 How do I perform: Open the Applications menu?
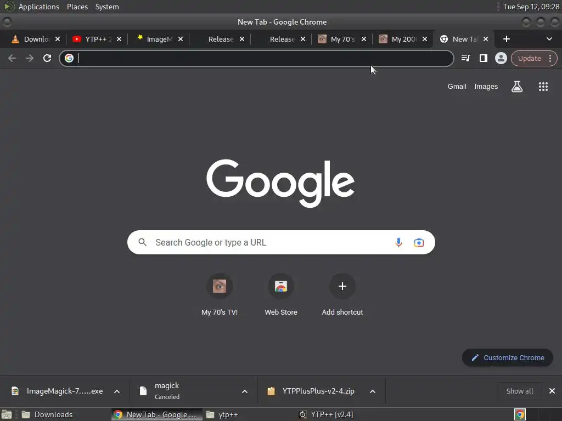39,7
